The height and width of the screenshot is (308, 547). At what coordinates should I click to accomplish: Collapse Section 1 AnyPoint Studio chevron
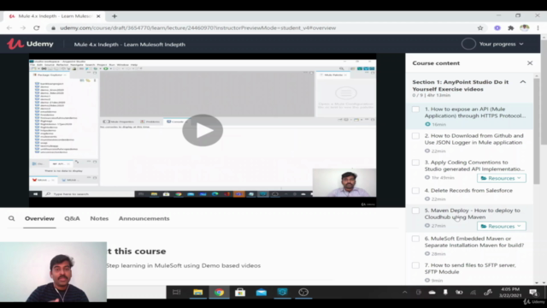pos(522,82)
